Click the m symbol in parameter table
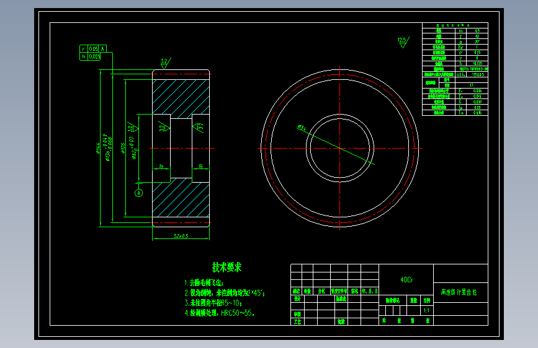538x348 pixels. click(460, 31)
